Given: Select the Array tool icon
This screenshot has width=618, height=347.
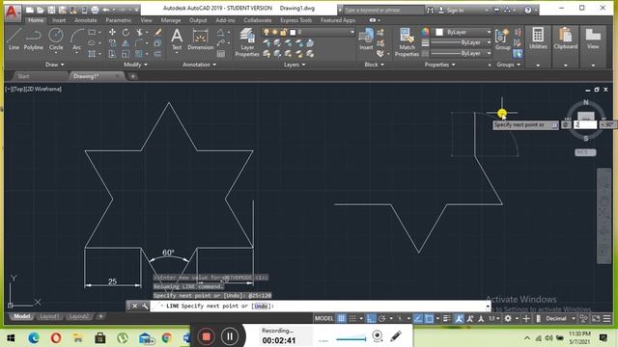Looking at the screenshot, I should click(139, 54).
